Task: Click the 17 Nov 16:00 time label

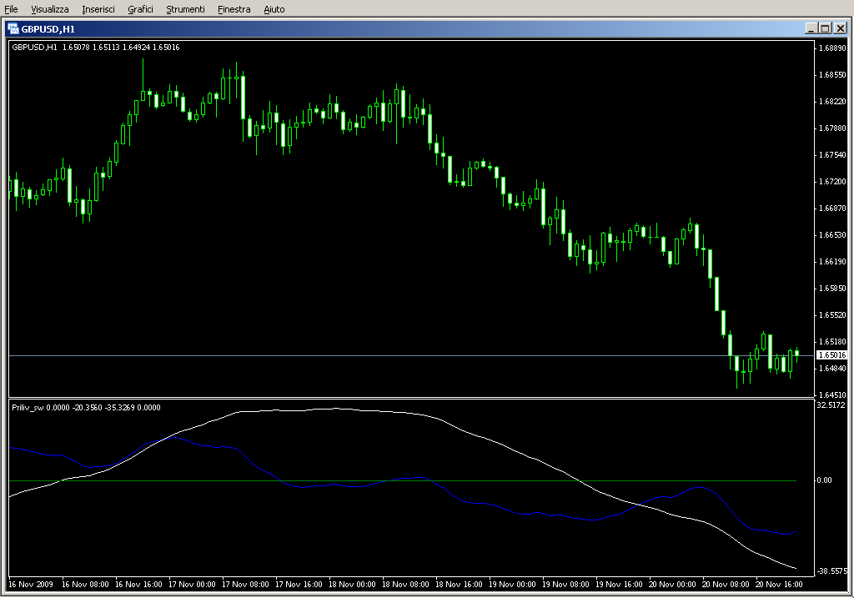Action: pyautogui.click(x=299, y=585)
